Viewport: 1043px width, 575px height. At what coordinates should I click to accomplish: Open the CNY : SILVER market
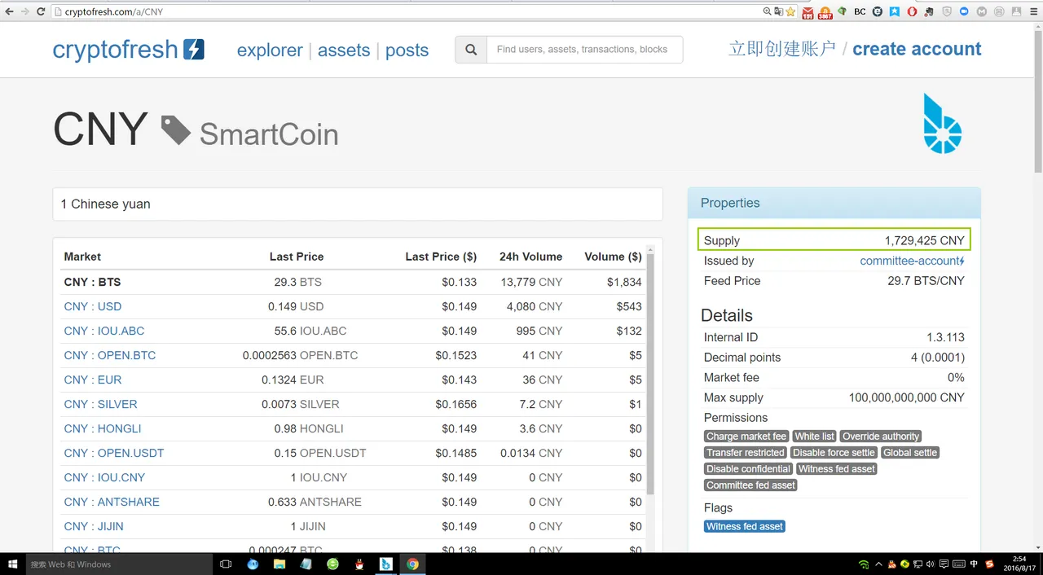pyautogui.click(x=100, y=404)
